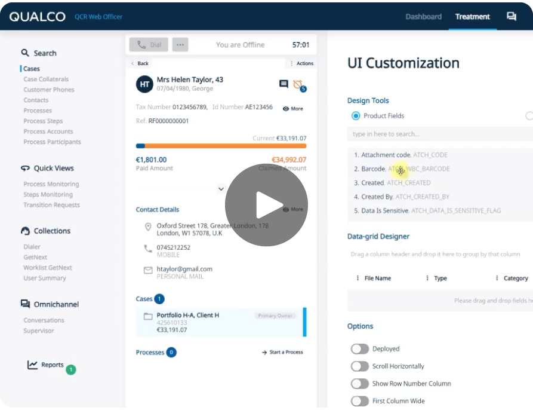Toggle Show Row Number Column option
Image resolution: width=533 pixels, height=410 pixels.
coord(359,384)
